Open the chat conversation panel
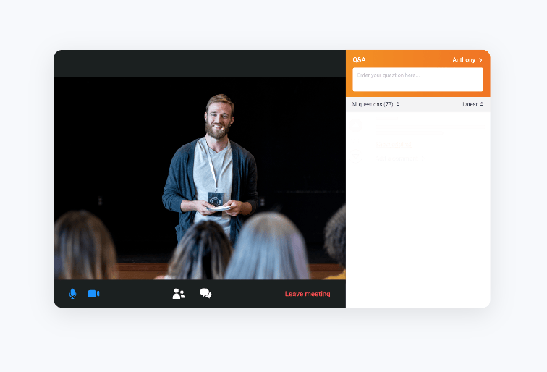 point(205,294)
